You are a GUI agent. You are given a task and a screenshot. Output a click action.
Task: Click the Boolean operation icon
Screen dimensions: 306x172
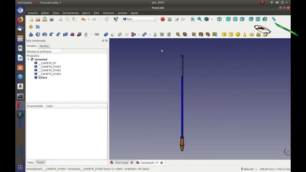point(106,34)
